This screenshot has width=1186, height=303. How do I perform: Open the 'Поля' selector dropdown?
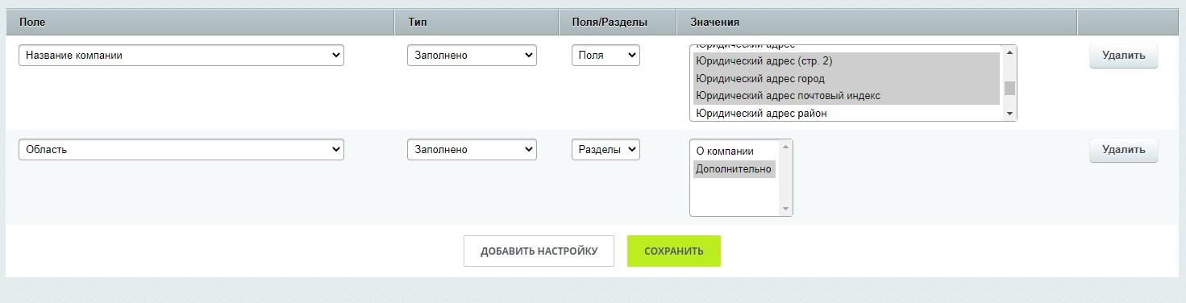(x=605, y=56)
